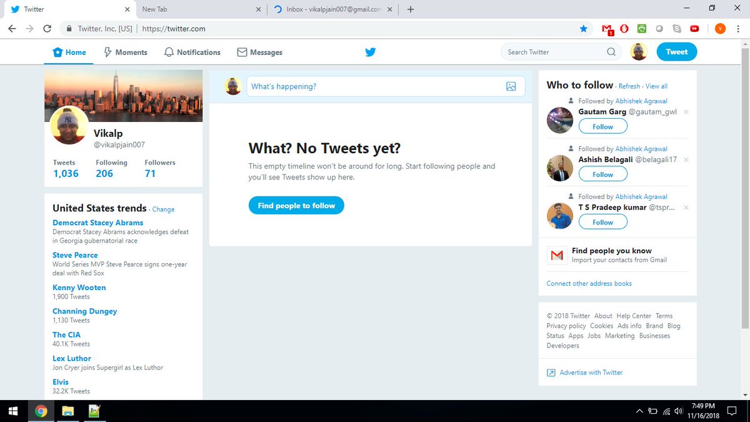The height and width of the screenshot is (422, 750).
Task: Click the YouTube extension icon
Action: pos(694,29)
